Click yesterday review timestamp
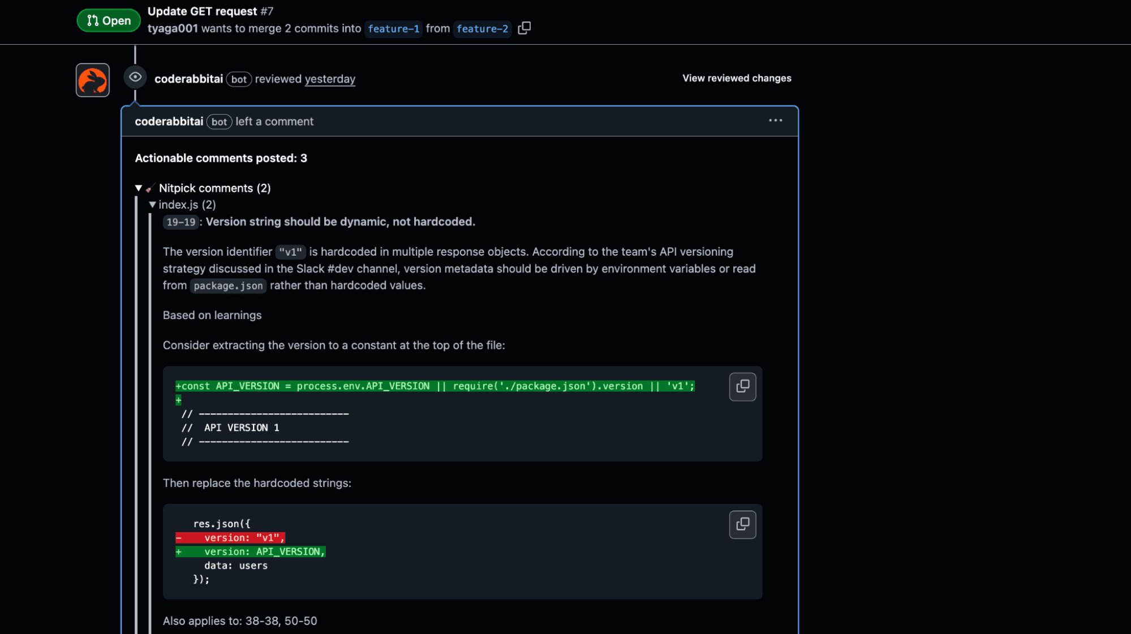 [330, 79]
